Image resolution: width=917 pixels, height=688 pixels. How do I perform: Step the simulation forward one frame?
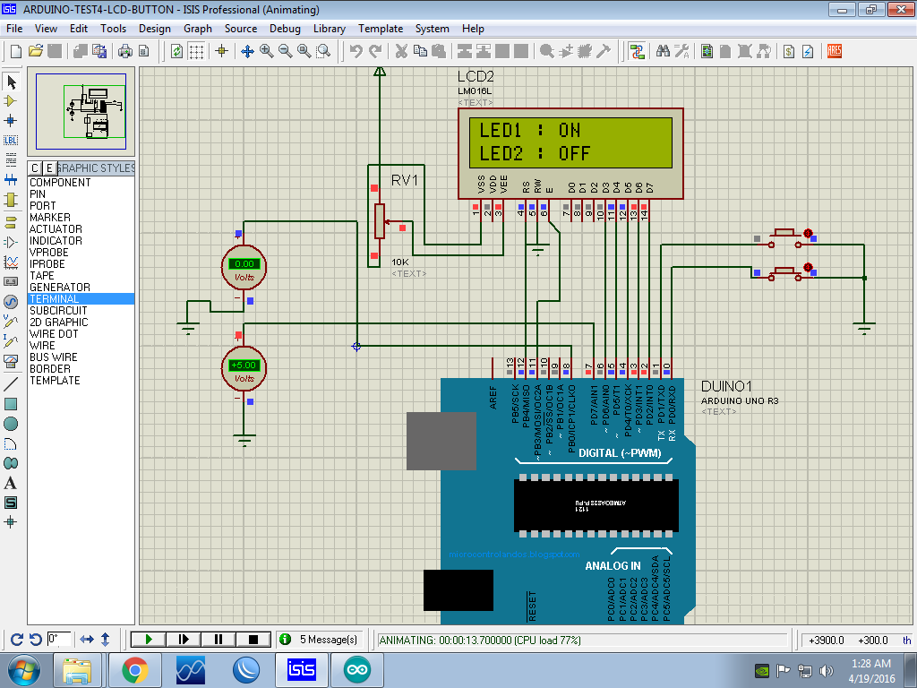(x=183, y=640)
